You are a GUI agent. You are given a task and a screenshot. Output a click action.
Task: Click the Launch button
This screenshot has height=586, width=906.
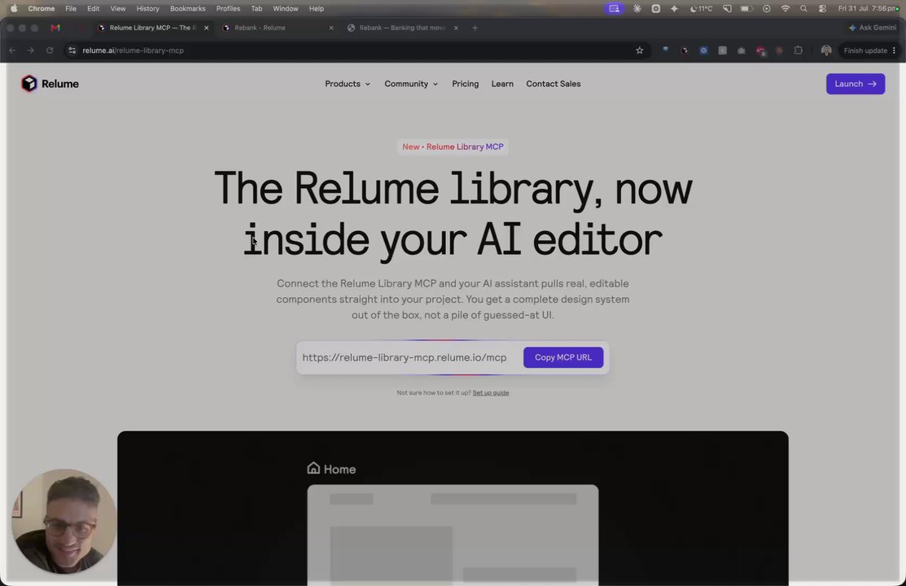[856, 84]
